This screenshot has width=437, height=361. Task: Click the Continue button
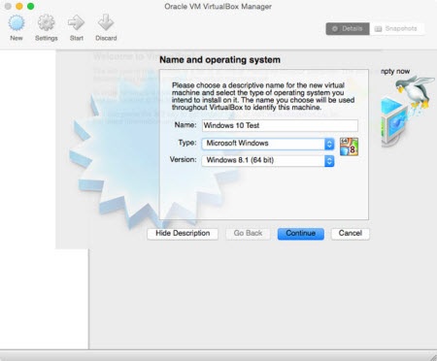click(x=301, y=234)
